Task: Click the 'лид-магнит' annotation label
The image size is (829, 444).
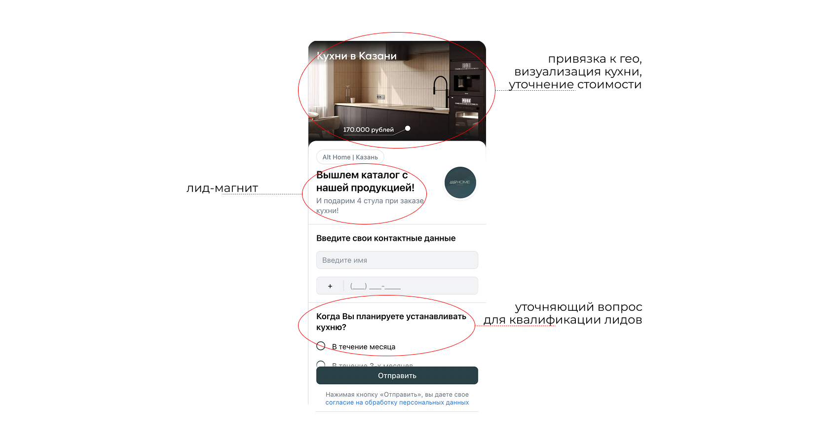Action: pyautogui.click(x=222, y=188)
